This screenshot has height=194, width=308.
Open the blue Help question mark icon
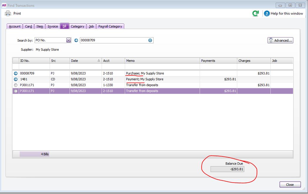[267, 13]
